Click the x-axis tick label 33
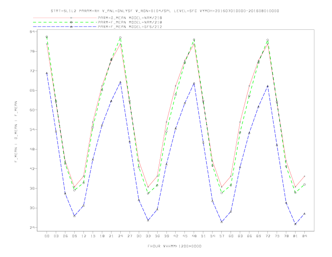This screenshot has width=332, height=257. tap(148, 236)
